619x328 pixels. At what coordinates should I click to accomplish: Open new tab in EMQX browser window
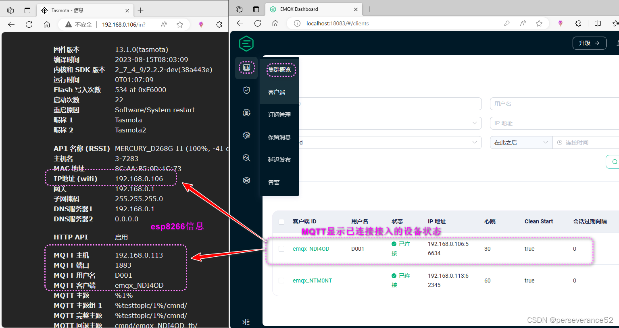click(x=369, y=9)
